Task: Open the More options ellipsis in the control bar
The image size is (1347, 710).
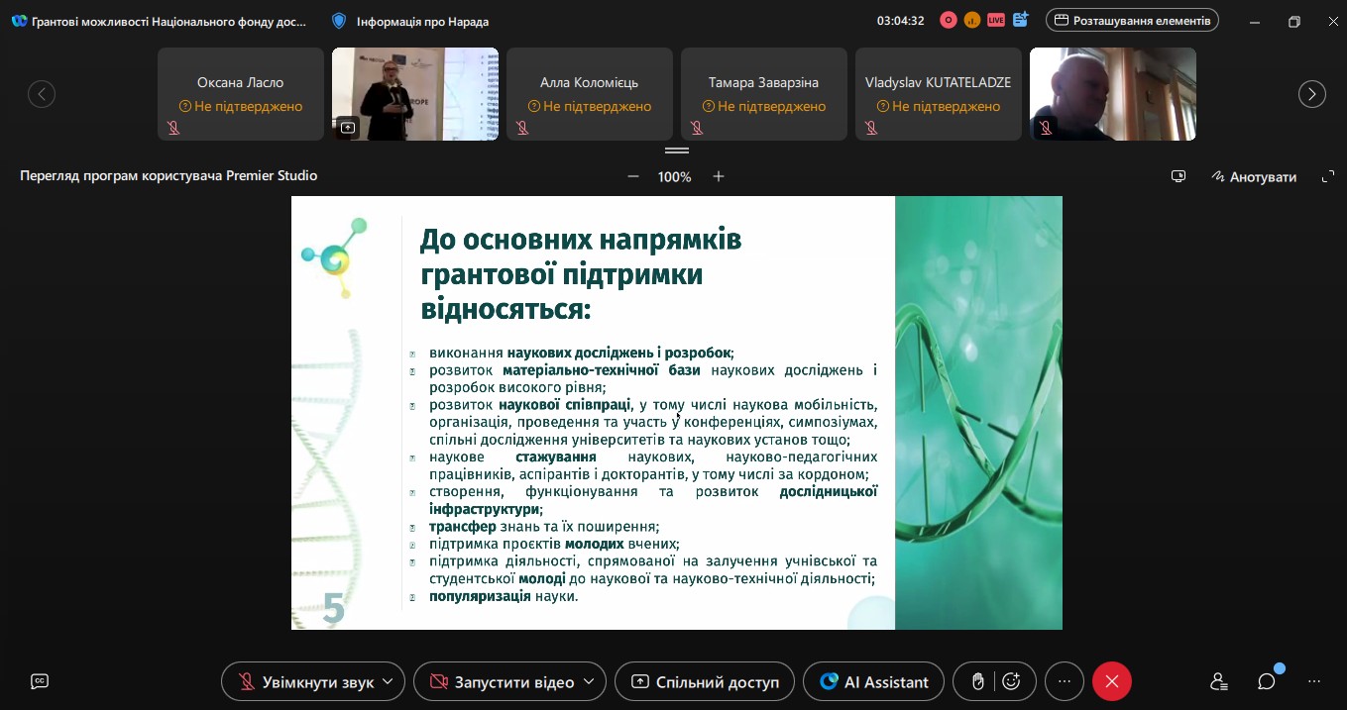Action: point(1065,681)
